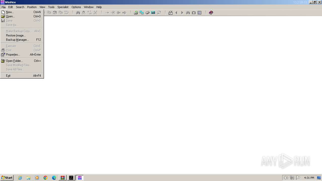Click the second binoculars search icon
Image resolution: width=322 pixels, height=181 pixels.
coord(188,13)
